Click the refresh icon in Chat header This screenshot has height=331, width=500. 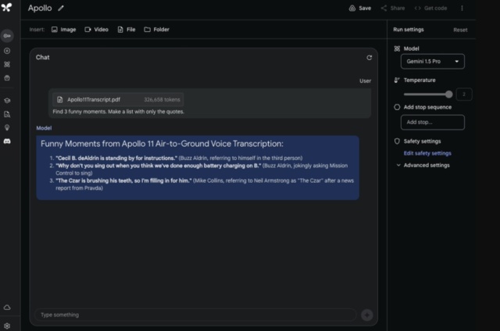pyautogui.click(x=370, y=58)
